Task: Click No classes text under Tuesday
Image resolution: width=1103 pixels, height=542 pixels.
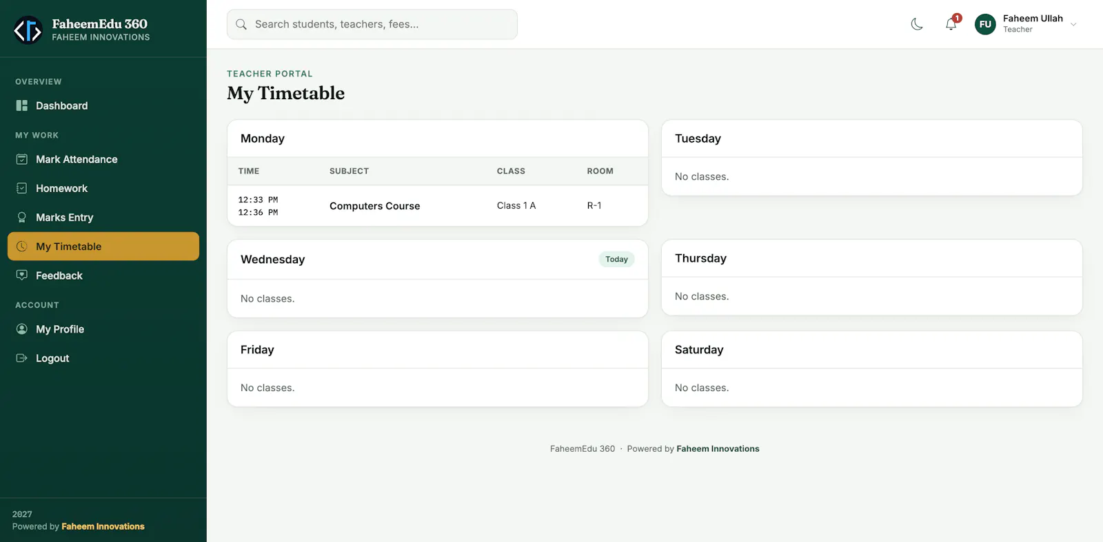Action: pyautogui.click(x=702, y=176)
